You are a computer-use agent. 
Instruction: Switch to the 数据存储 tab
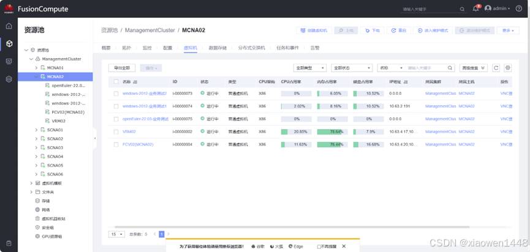coord(218,47)
